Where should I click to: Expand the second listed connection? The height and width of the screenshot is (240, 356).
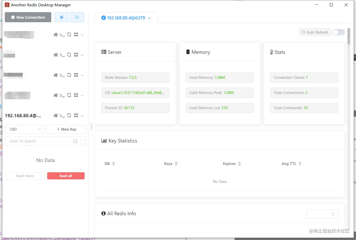pos(82,55)
